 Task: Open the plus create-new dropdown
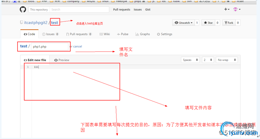227,10
